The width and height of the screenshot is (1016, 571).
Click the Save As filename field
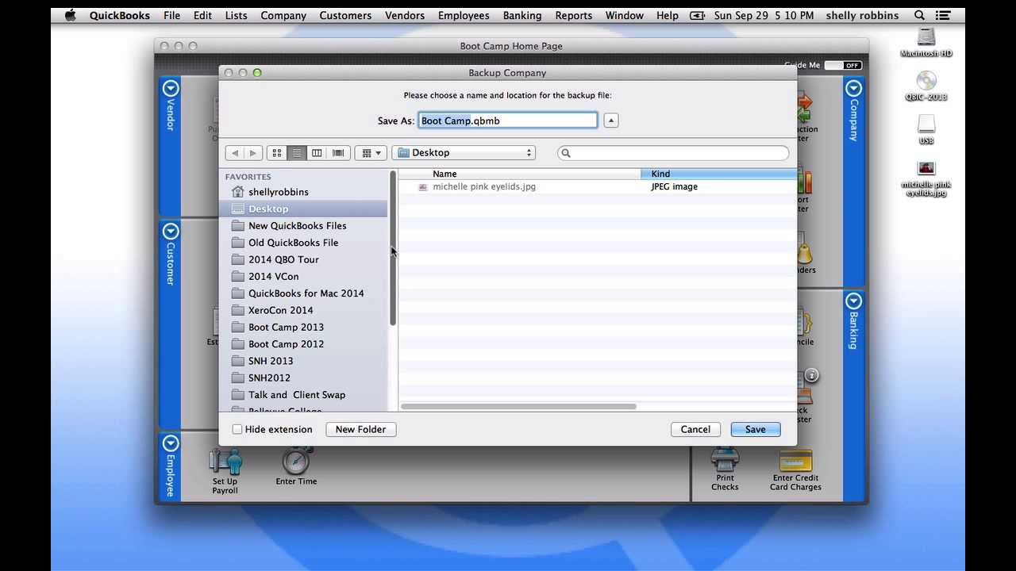pos(508,121)
